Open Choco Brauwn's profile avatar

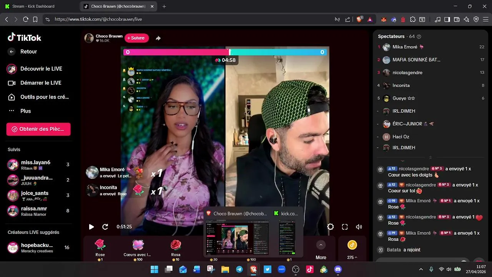(x=89, y=38)
